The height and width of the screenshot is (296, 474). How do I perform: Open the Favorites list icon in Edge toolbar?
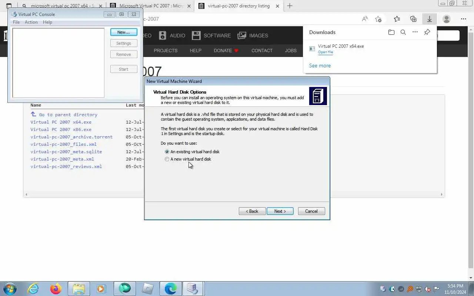[x=397, y=19]
